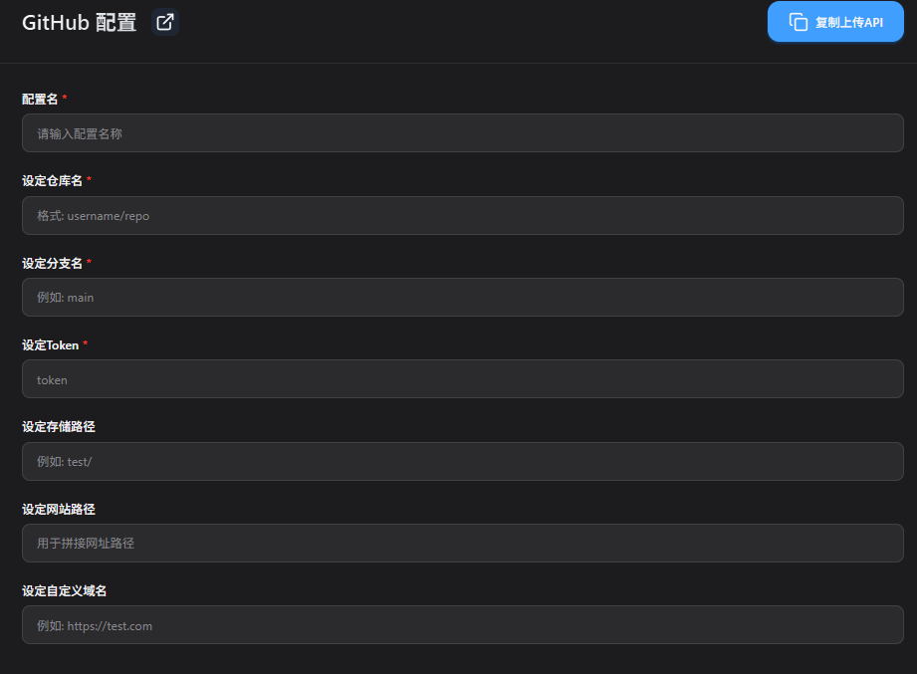This screenshot has height=674, width=917.
Task: Click the "设定Token" label
Action: tap(48, 344)
